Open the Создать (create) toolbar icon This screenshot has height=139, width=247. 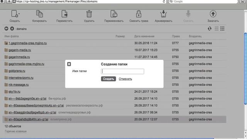[x=15, y=14]
